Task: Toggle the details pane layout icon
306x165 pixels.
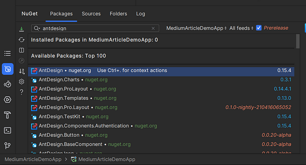Action: [21, 50]
